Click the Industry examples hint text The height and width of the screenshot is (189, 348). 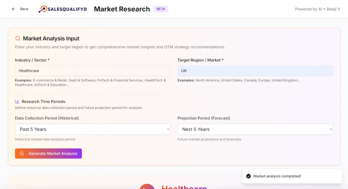[x=90, y=82]
